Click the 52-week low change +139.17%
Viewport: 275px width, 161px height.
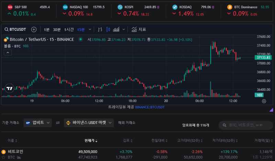tap(229, 152)
